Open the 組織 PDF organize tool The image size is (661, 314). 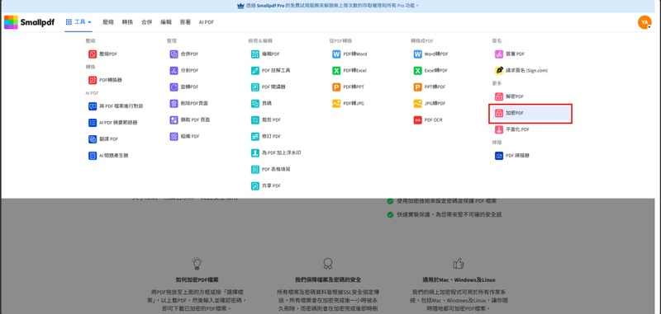coord(184,137)
